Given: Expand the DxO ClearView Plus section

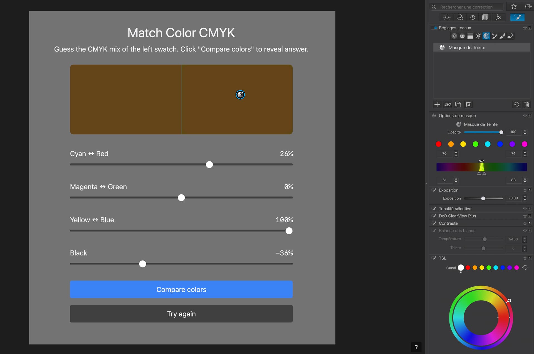Looking at the screenshot, I should coord(457,216).
